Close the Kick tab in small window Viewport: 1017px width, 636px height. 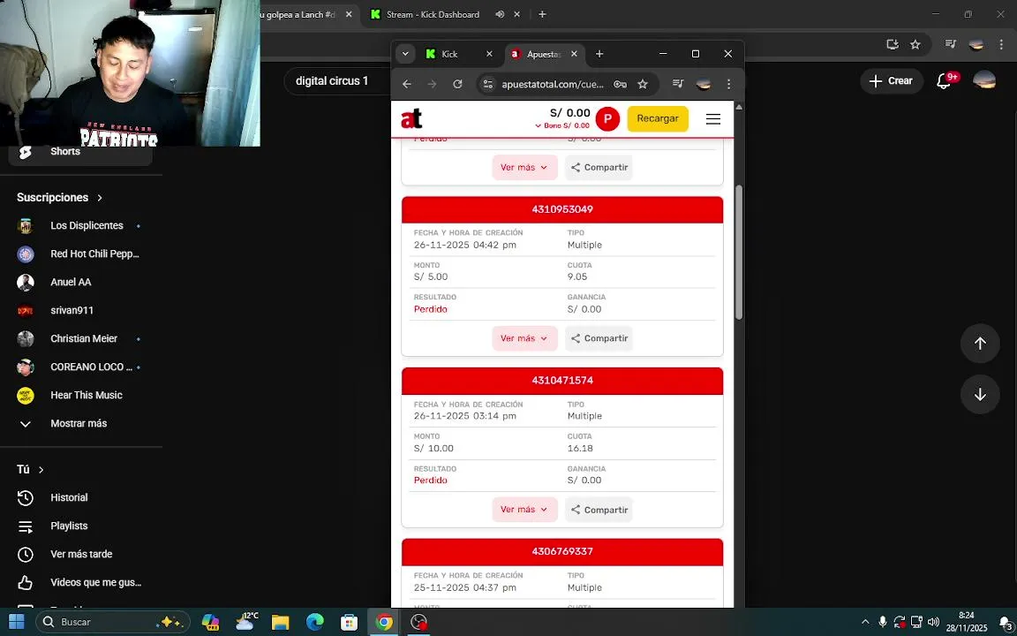pos(490,54)
